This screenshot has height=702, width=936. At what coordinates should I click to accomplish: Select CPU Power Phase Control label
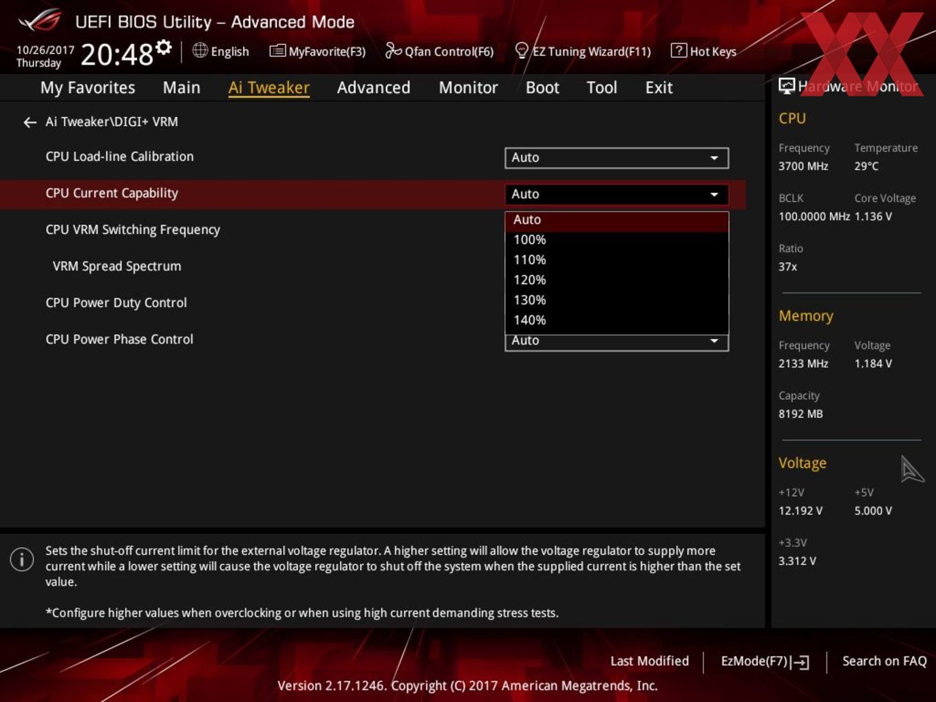[120, 339]
